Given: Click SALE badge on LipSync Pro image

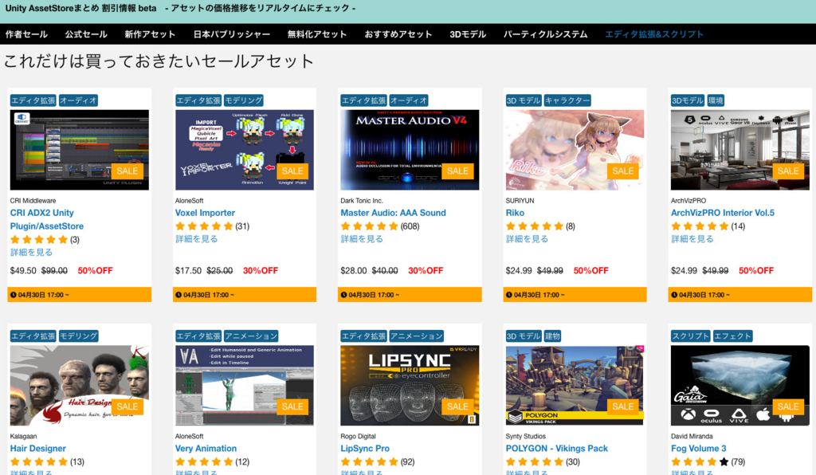Looking at the screenshot, I should tap(457, 406).
